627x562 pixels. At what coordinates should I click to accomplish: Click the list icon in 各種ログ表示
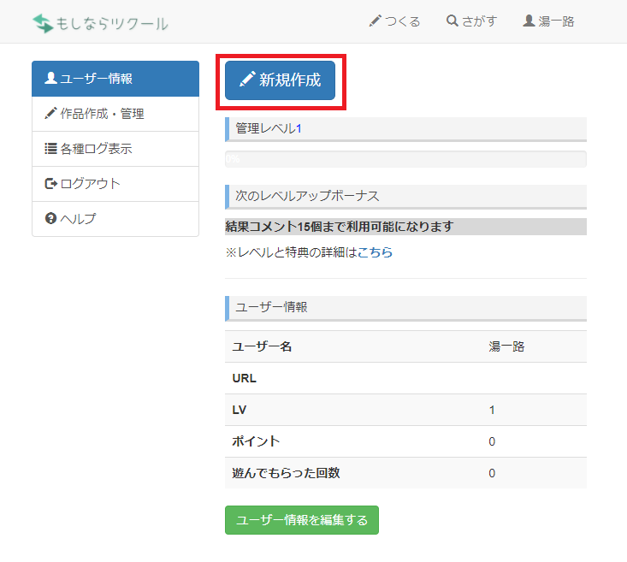coord(50,148)
